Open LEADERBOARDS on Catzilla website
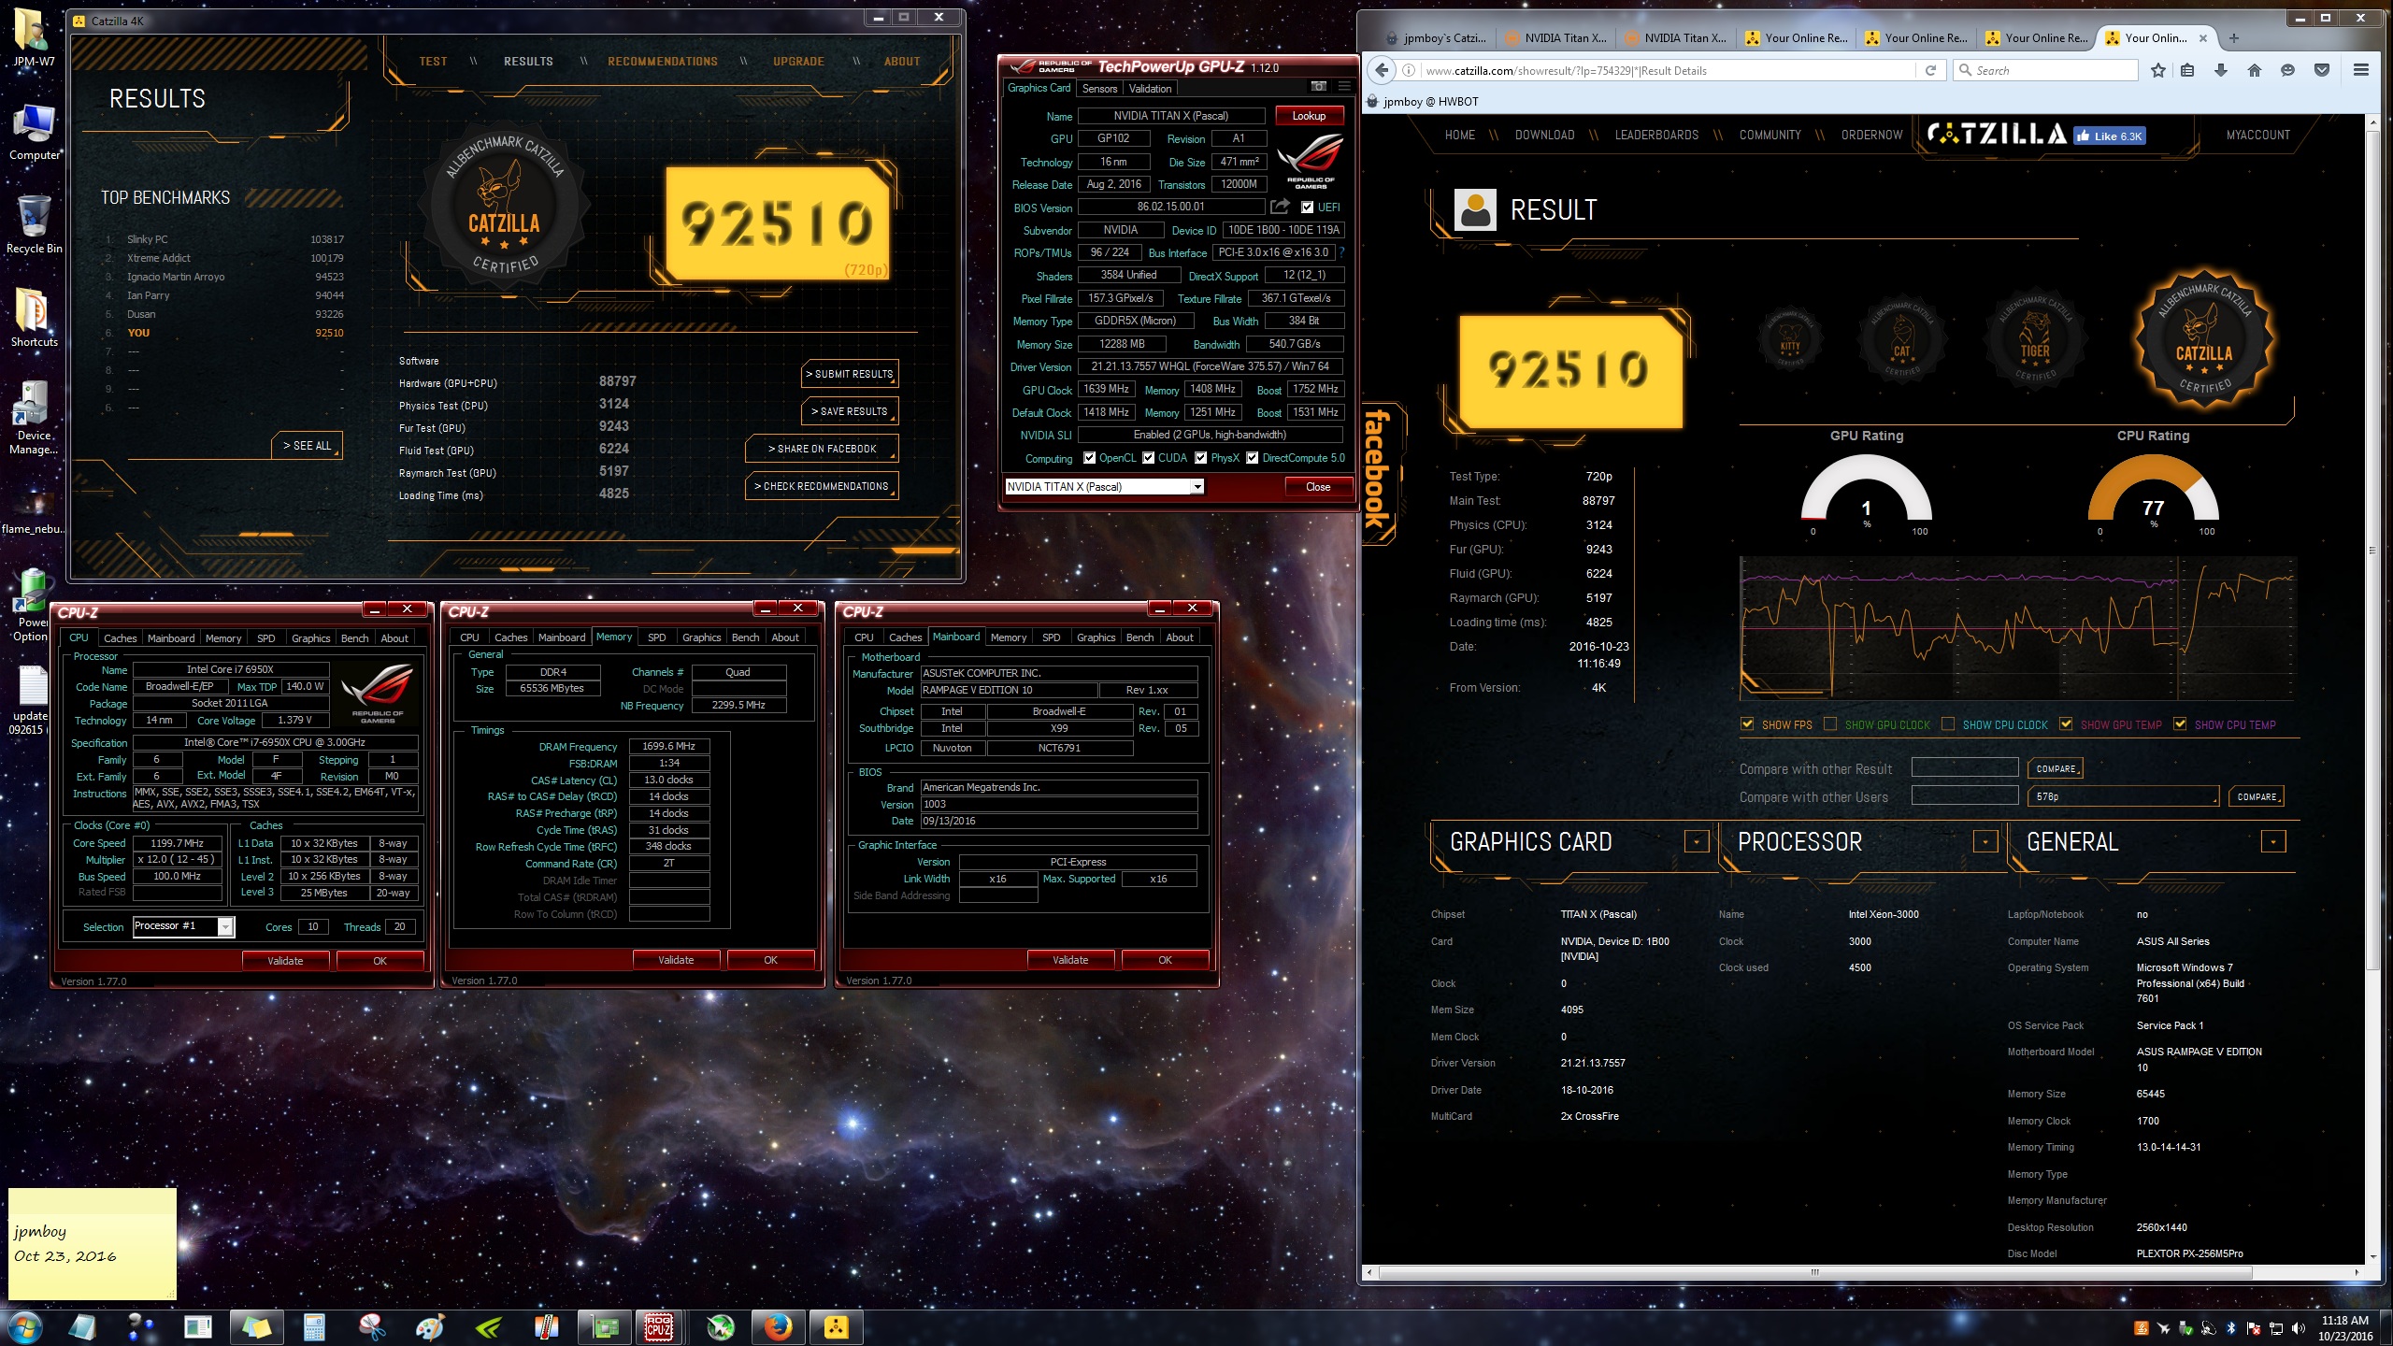Screen dimensions: 2393x1346 tap(1656, 136)
